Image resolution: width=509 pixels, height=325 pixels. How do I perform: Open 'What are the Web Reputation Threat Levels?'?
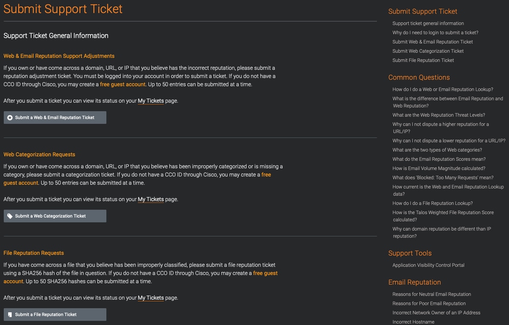click(x=439, y=115)
